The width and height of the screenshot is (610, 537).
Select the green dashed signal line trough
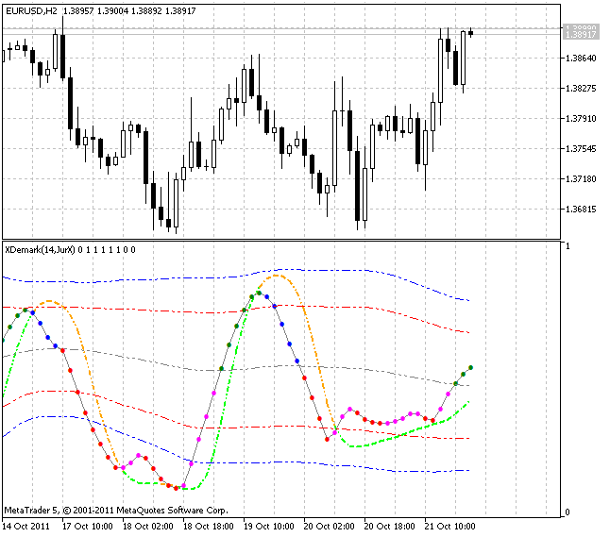pyautogui.click(x=185, y=489)
